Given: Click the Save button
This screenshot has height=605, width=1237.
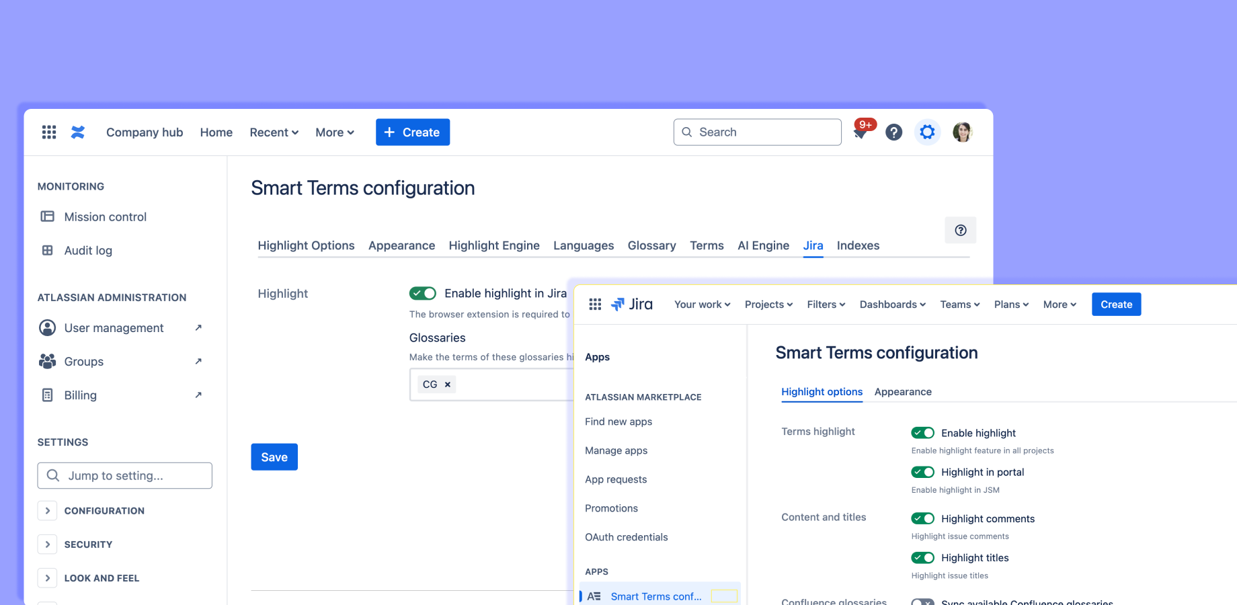Looking at the screenshot, I should click(x=274, y=457).
